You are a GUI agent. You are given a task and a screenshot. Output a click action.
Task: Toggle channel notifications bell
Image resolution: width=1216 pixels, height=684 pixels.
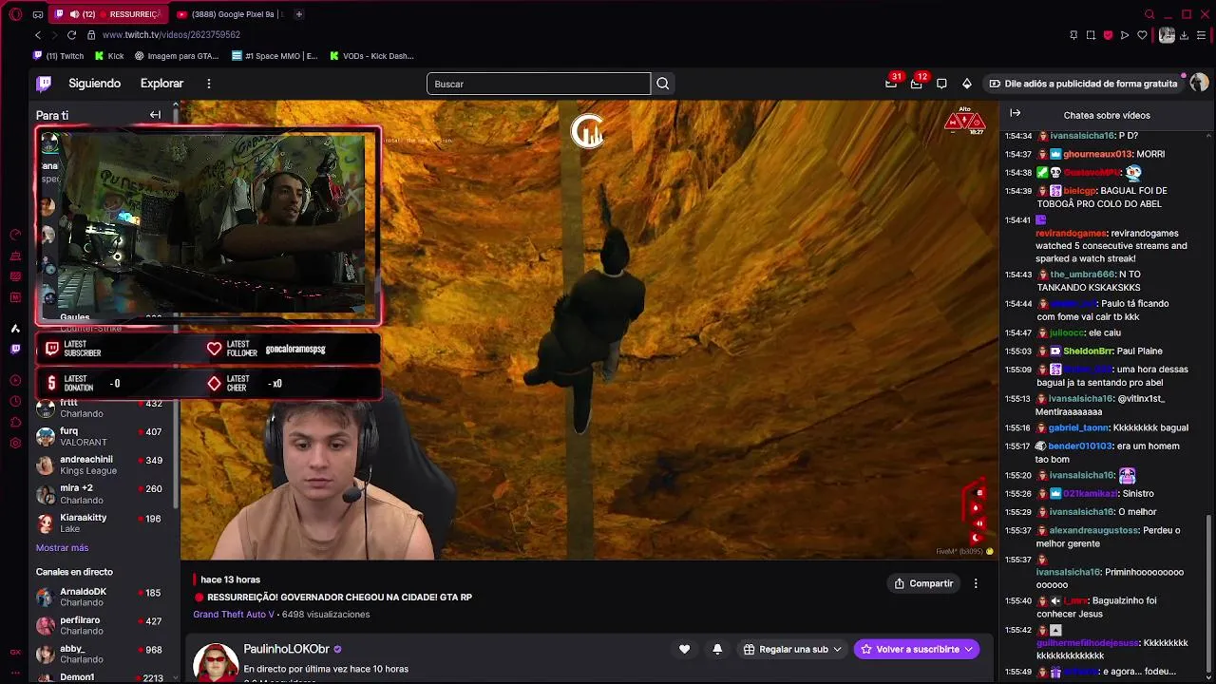click(717, 650)
